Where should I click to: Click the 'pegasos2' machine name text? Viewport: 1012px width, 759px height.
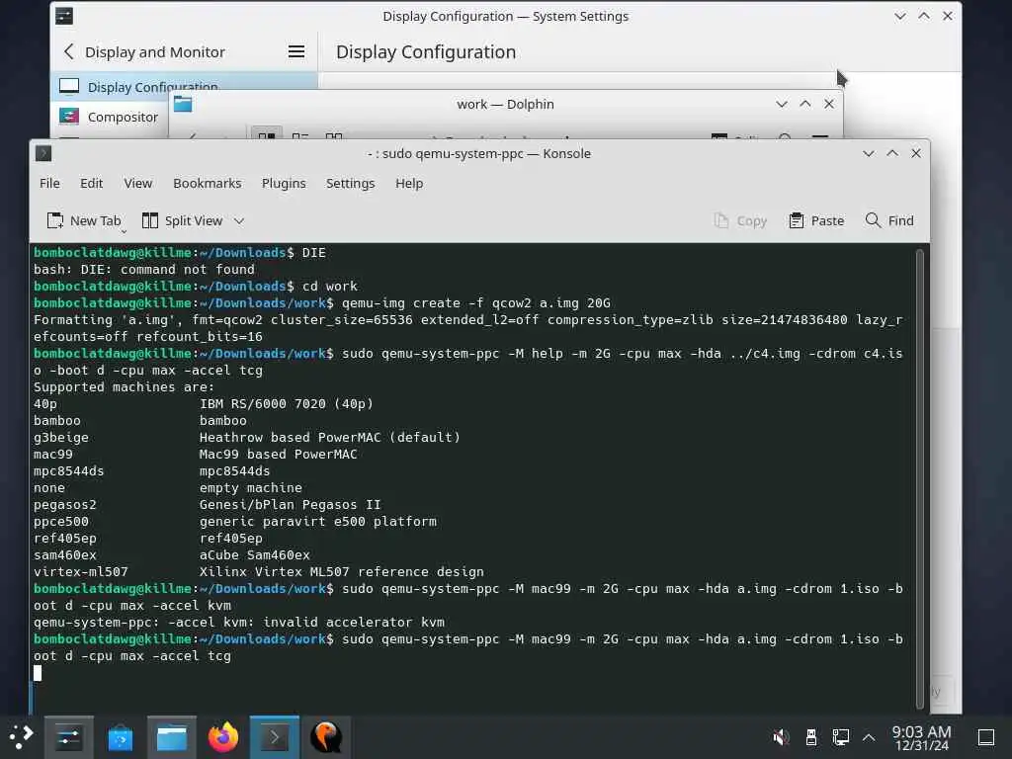click(64, 504)
